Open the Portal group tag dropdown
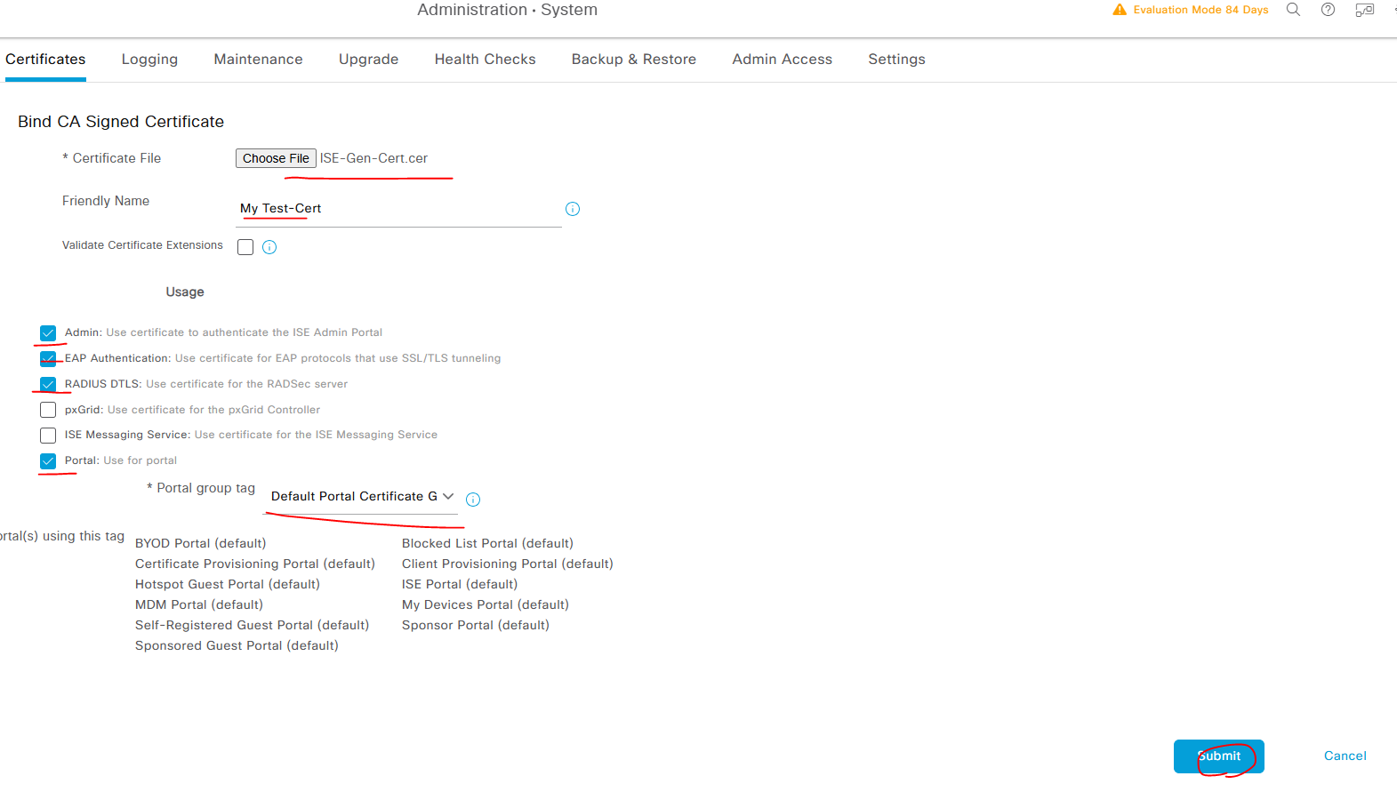 click(362, 497)
